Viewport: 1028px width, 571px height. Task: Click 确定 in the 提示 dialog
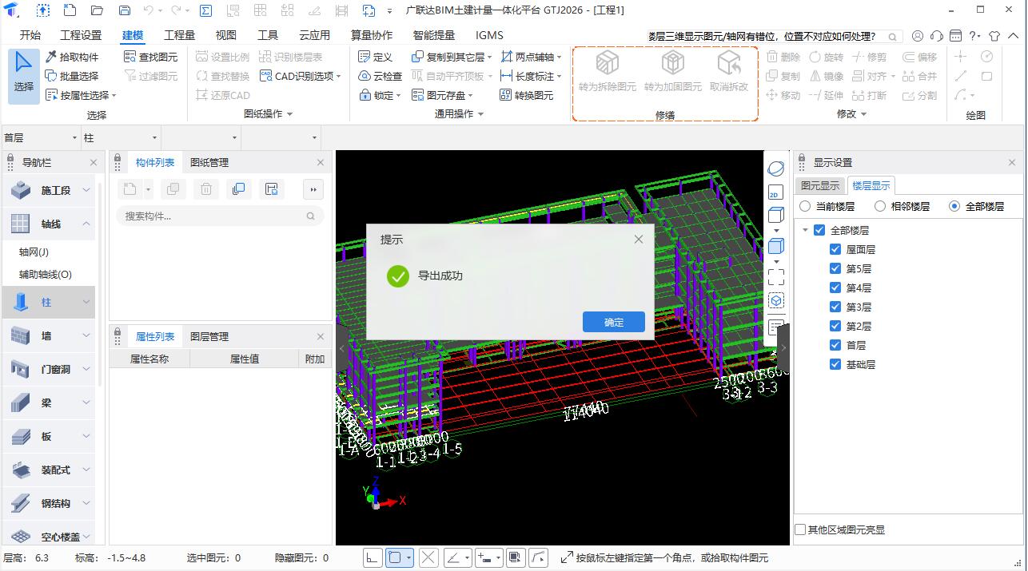[614, 322]
